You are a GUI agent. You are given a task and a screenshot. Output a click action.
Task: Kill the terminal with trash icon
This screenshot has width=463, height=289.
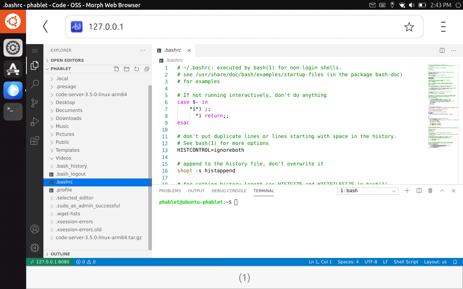click(430, 191)
